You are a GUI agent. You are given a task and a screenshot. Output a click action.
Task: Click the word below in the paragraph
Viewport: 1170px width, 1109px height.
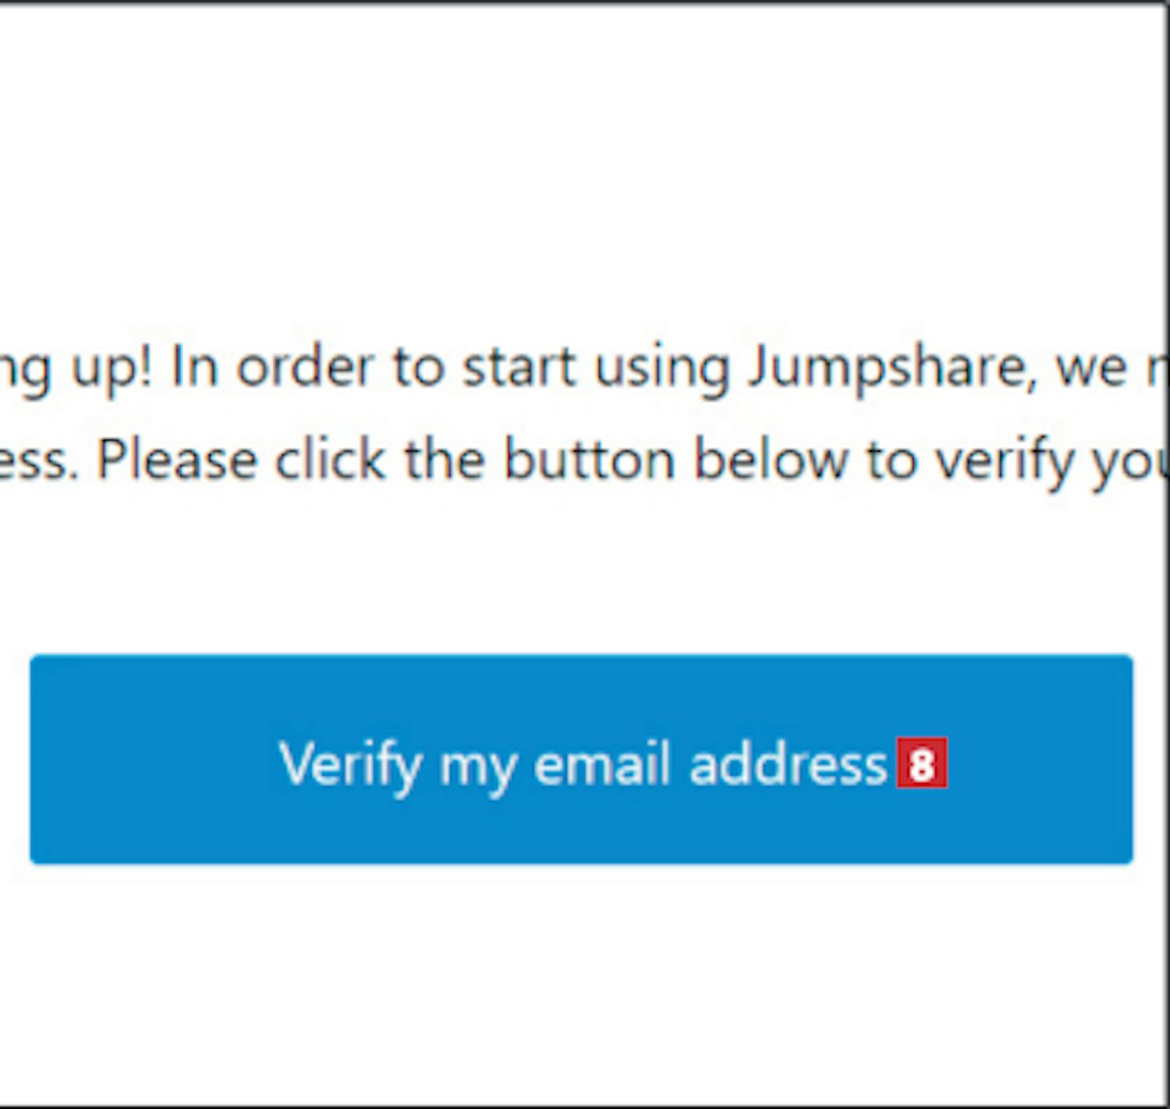770,460
